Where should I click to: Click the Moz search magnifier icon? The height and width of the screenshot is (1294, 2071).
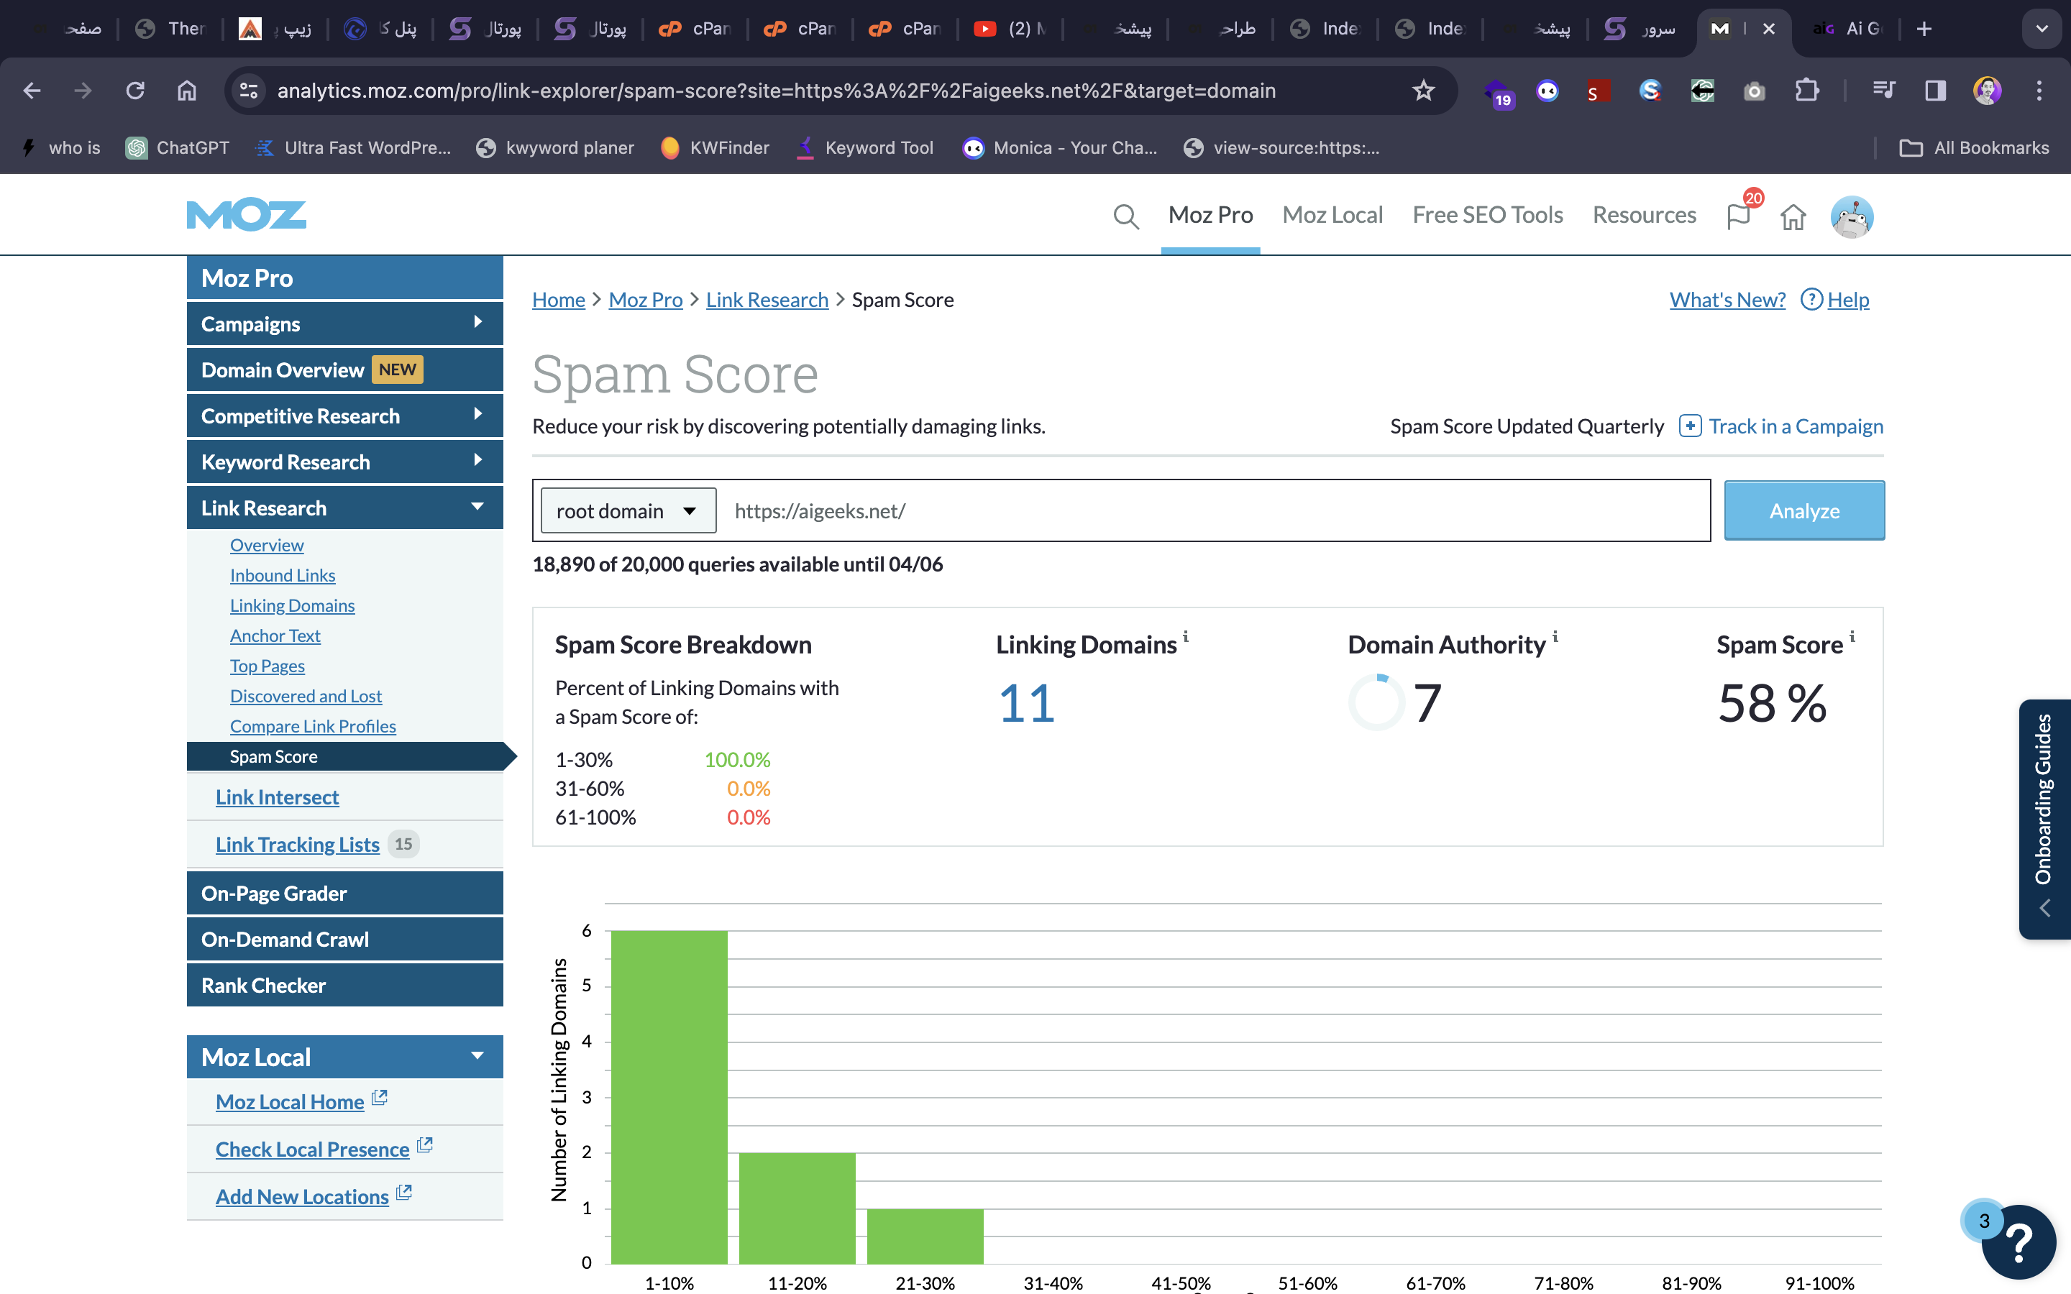click(1125, 216)
